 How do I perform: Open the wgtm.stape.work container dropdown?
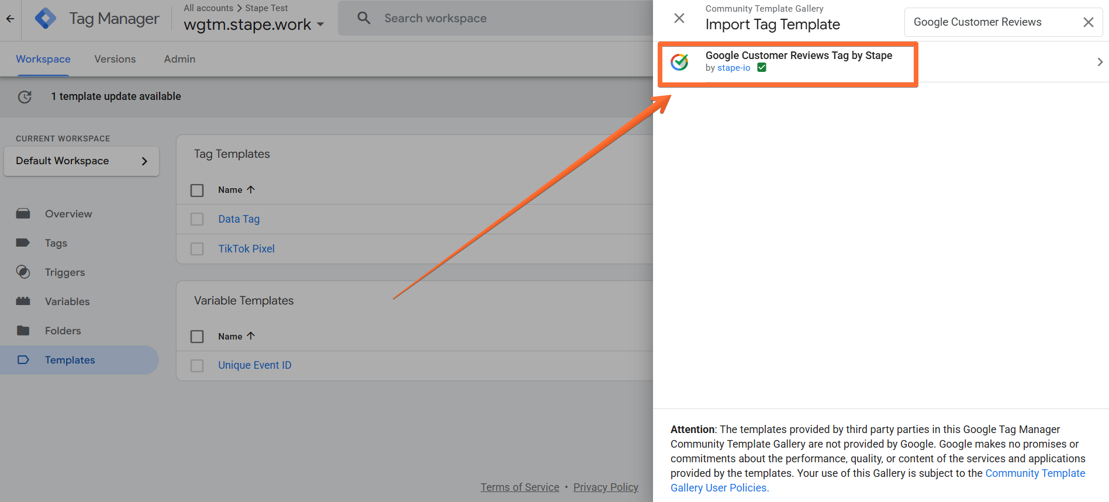(254, 25)
